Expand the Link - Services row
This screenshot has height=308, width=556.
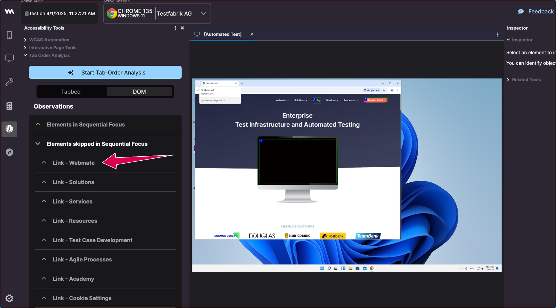[x=105, y=201]
